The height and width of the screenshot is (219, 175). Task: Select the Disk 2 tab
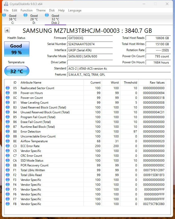click(55, 19)
